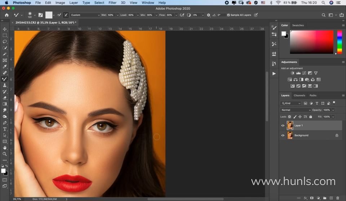Delete layer using the trash icon
This screenshot has height=201, width=346.
point(338,198)
